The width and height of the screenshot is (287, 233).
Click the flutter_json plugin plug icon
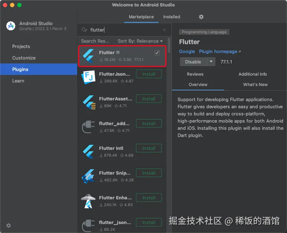[x=88, y=226]
